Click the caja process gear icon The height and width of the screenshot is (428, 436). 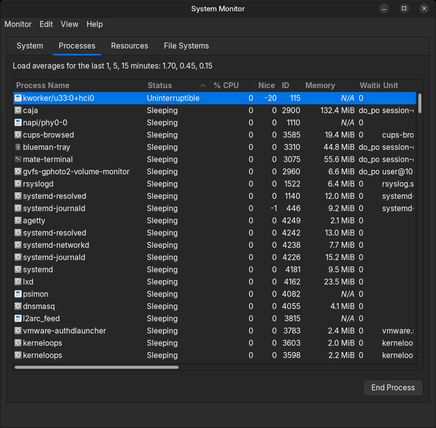18,110
